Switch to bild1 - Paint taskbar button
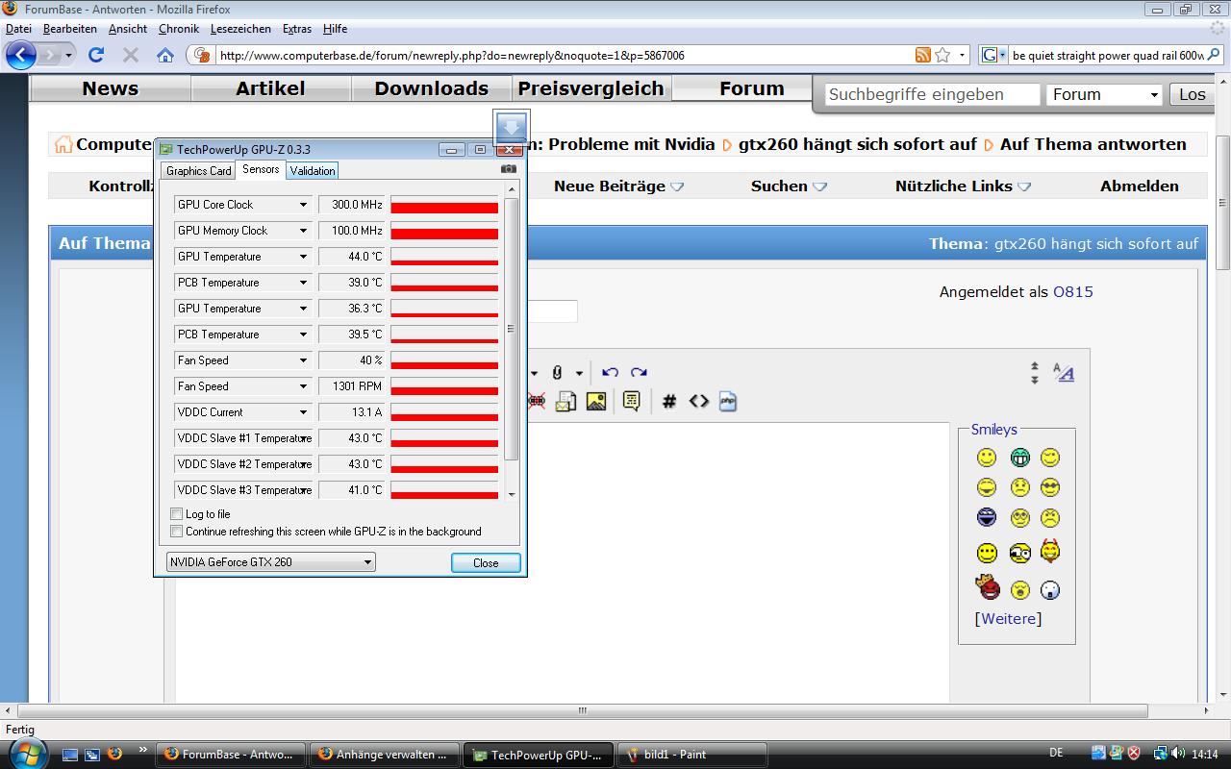Screen dimensions: 1231x769 pyautogui.click(x=691, y=755)
